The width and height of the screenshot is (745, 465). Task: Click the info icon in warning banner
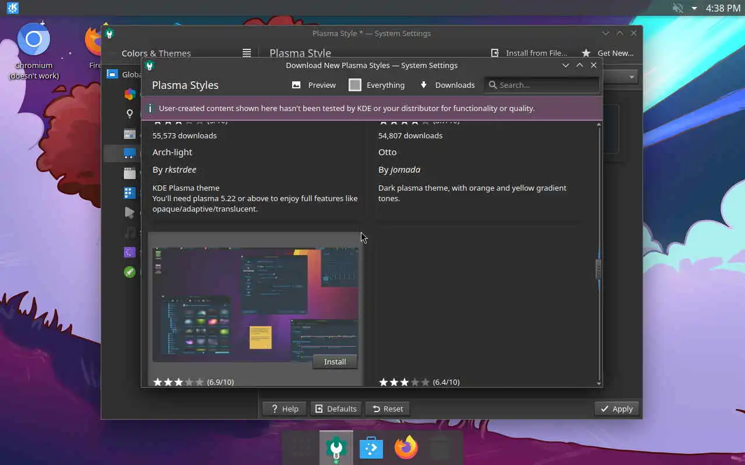click(150, 108)
